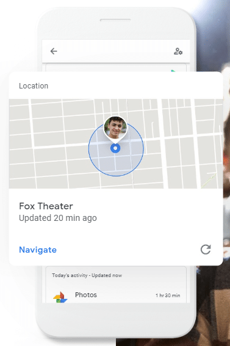This screenshot has height=346, width=230.
Task: Click the Location card heading
Action: tap(34, 86)
